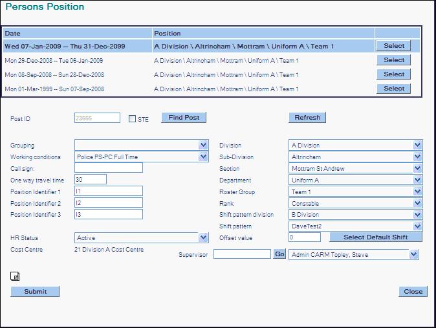Submit the position form

[x=35, y=291]
